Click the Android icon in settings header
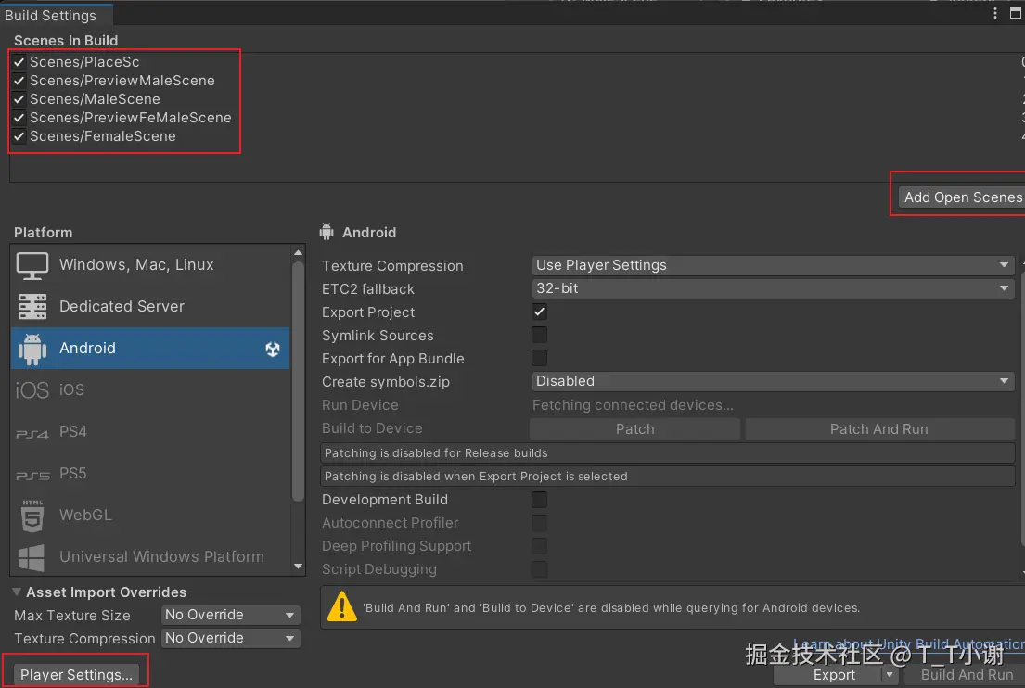The width and height of the screenshot is (1025, 688). pyautogui.click(x=327, y=232)
